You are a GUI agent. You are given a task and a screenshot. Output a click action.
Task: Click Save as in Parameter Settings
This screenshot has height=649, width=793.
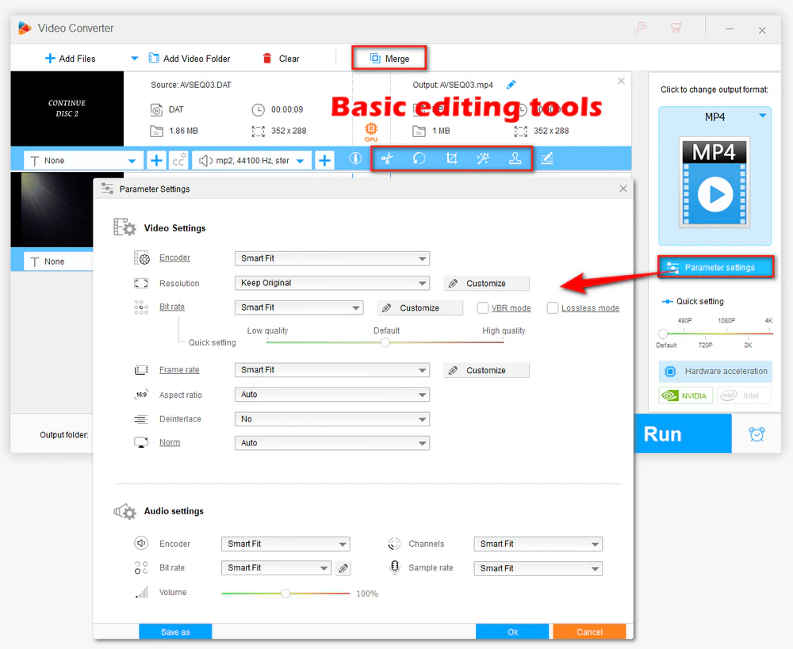tap(175, 632)
